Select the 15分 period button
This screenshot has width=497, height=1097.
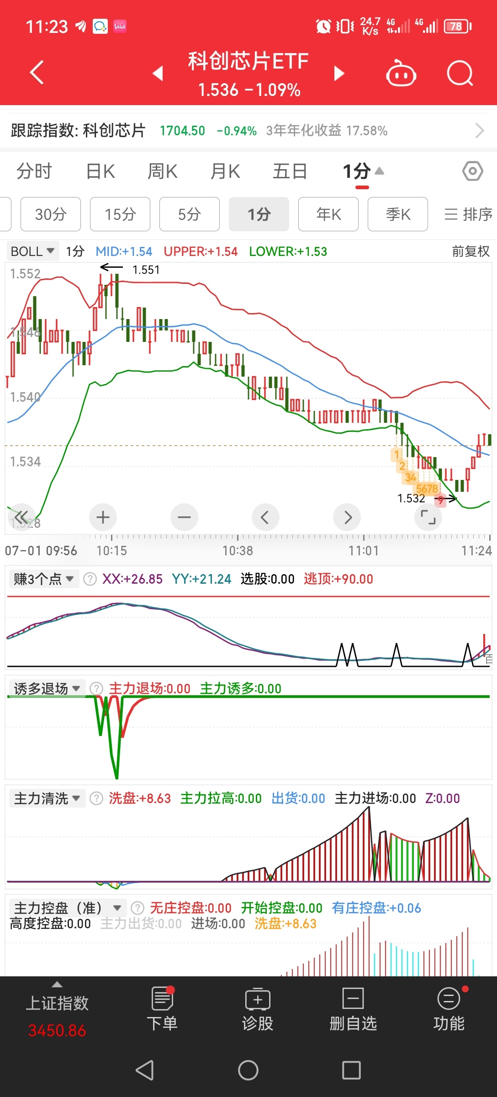pyautogui.click(x=120, y=214)
